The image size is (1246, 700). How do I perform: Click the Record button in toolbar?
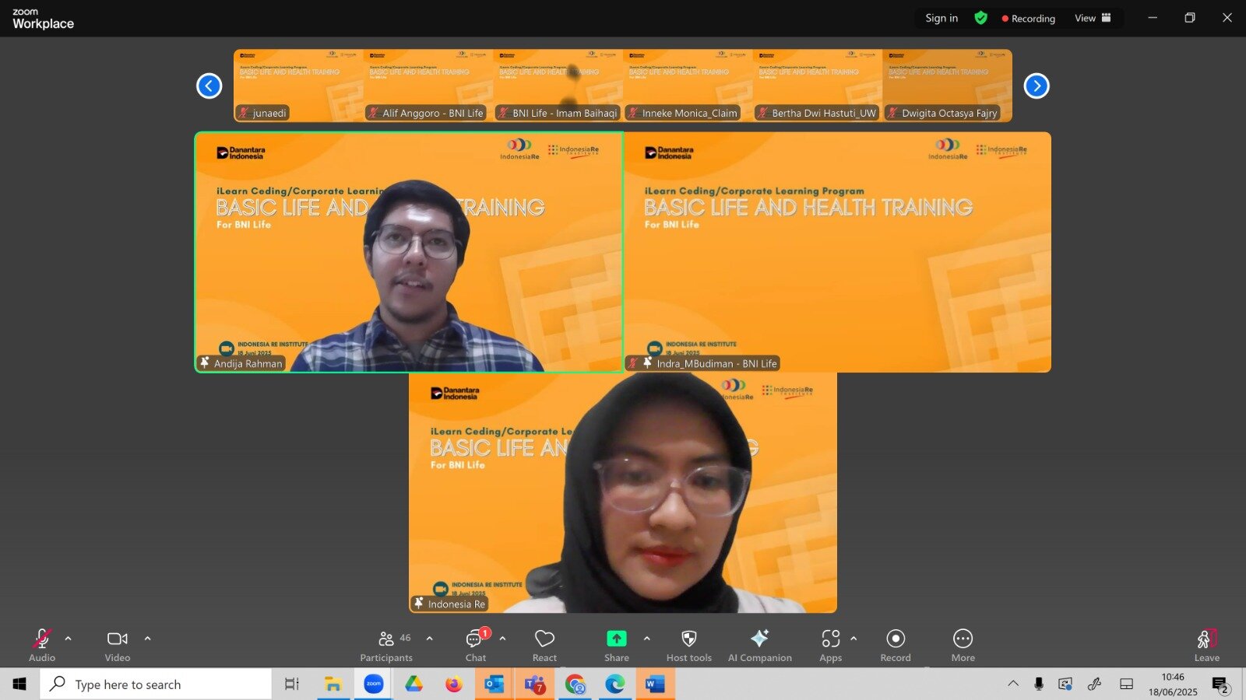(x=896, y=646)
